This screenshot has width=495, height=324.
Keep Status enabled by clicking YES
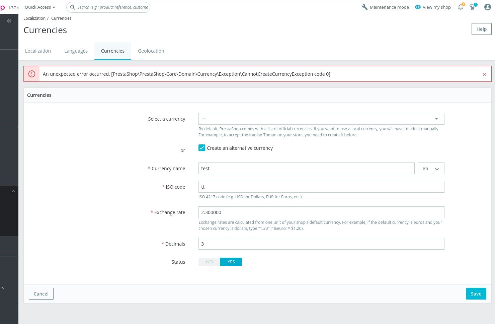pos(231,262)
